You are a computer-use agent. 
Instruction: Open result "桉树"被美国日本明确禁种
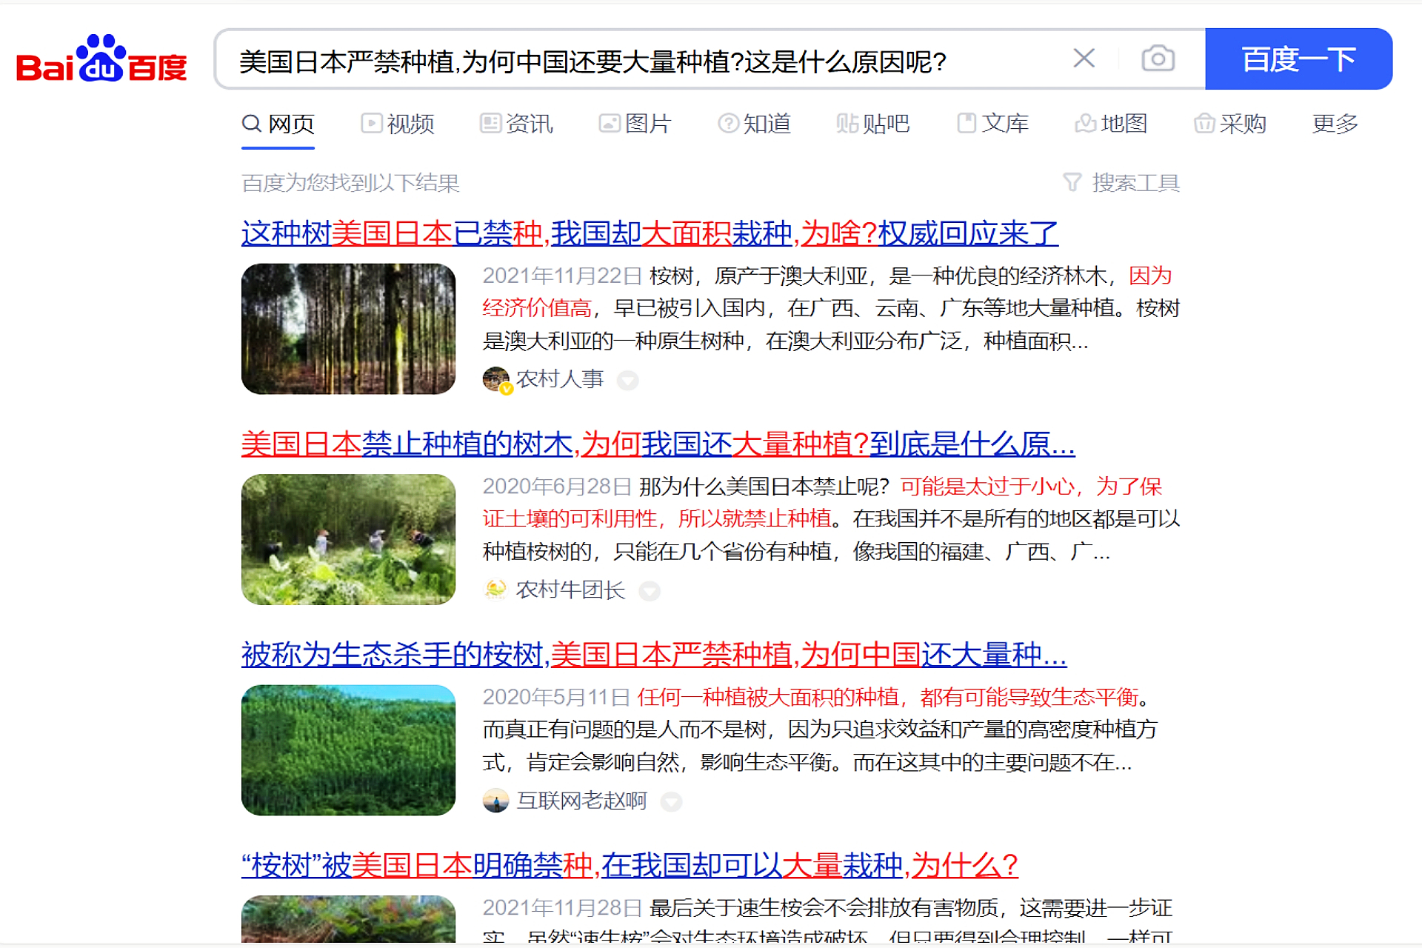click(630, 865)
